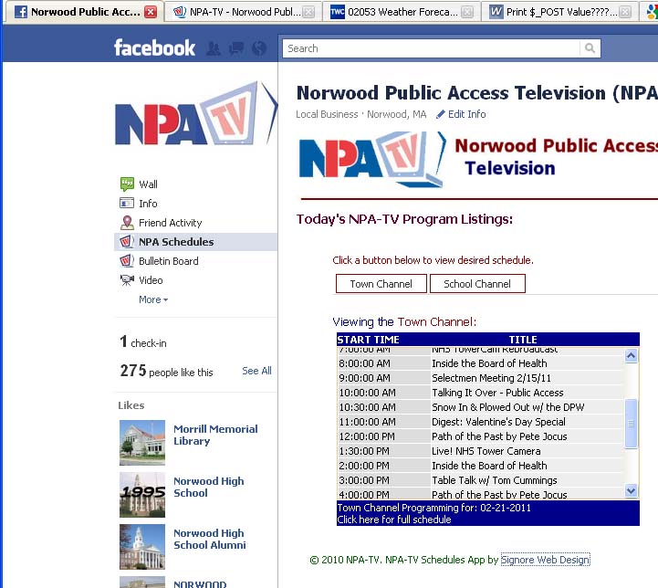Click Talking It Over - Public Access
Viewport: 658px width, 588px height.
click(x=497, y=393)
